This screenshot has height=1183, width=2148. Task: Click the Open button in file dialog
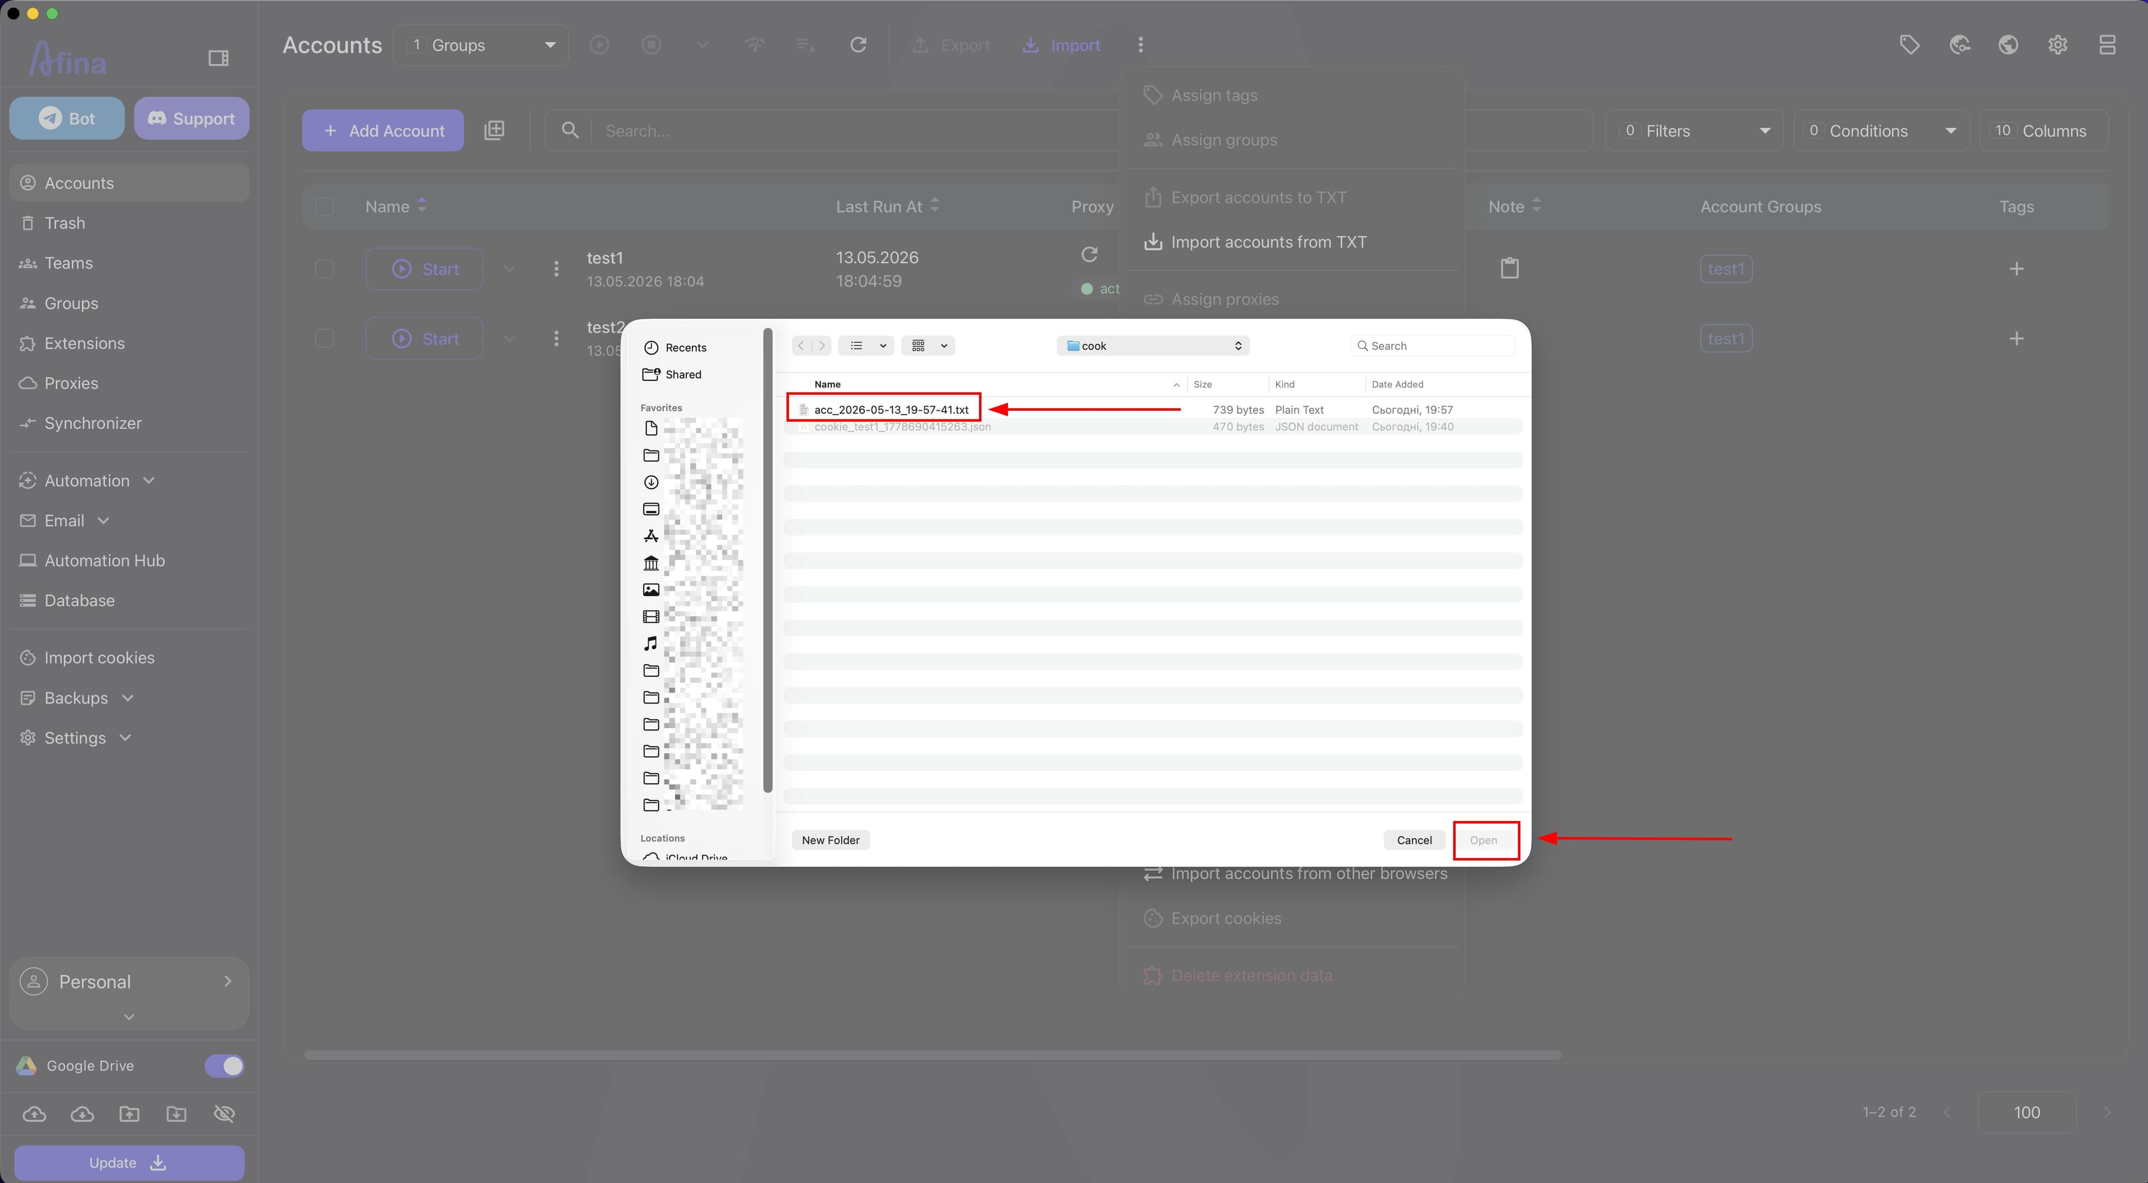(1483, 840)
